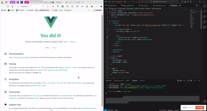Go back in VS Code navigation

click(x=133, y=2)
